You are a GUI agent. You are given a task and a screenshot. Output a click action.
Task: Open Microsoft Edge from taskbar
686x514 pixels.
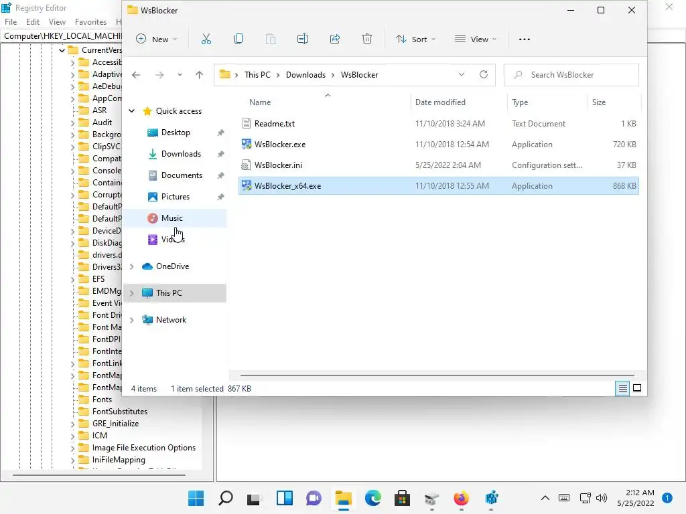(372, 498)
